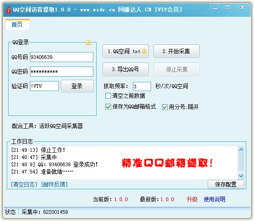Click the 登录 button
The height and width of the screenshot is (221, 254).
pyautogui.click(x=77, y=86)
